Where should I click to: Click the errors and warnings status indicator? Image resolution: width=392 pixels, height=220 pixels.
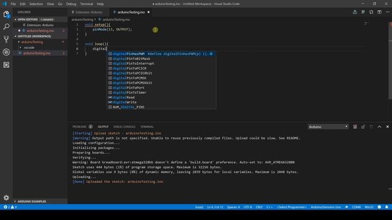click(x=10, y=207)
